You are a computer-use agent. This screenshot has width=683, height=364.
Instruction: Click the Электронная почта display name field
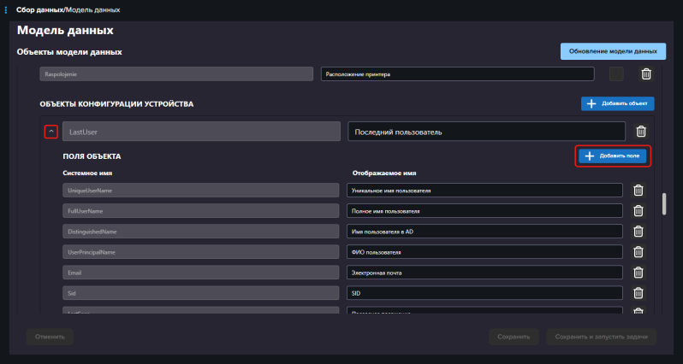[485, 273]
